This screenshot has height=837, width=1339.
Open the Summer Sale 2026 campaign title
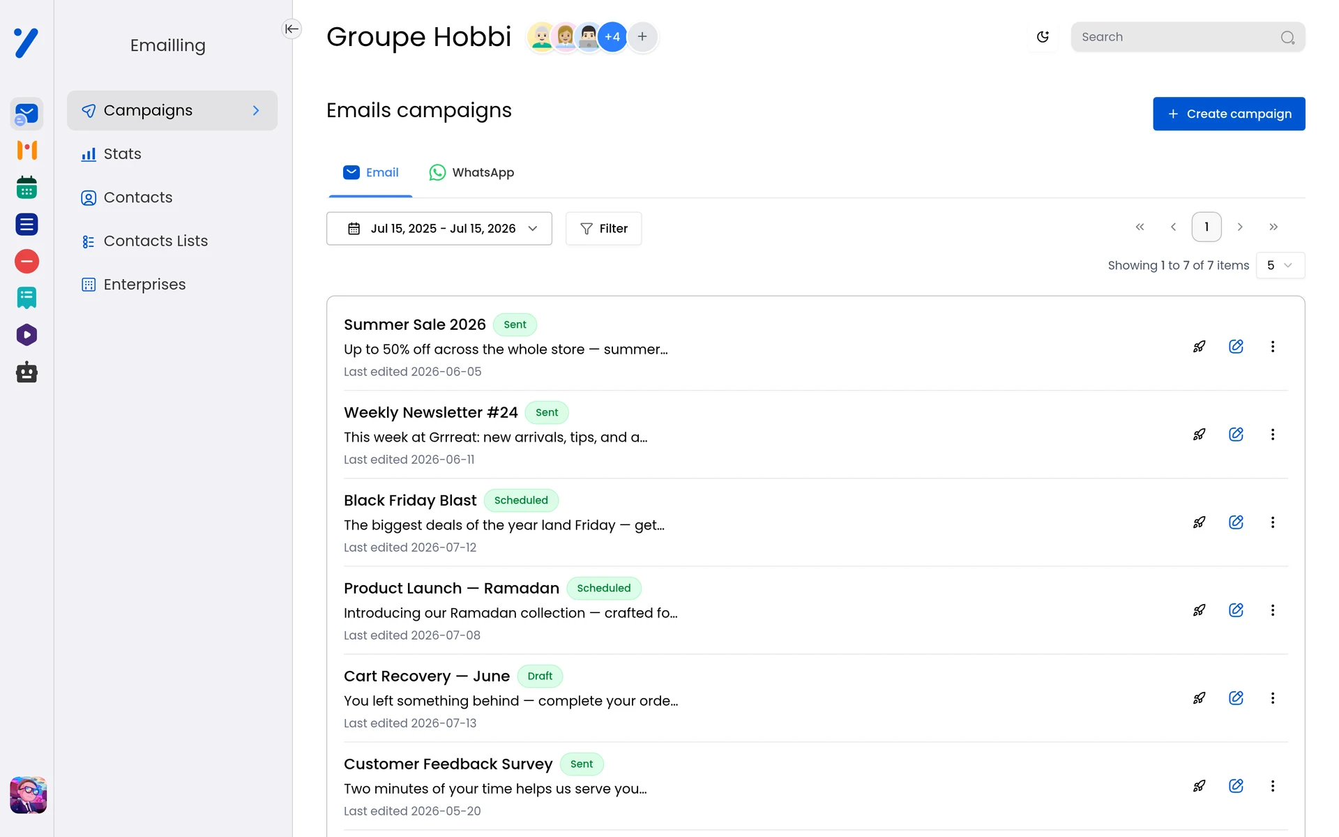[x=414, y=325]
